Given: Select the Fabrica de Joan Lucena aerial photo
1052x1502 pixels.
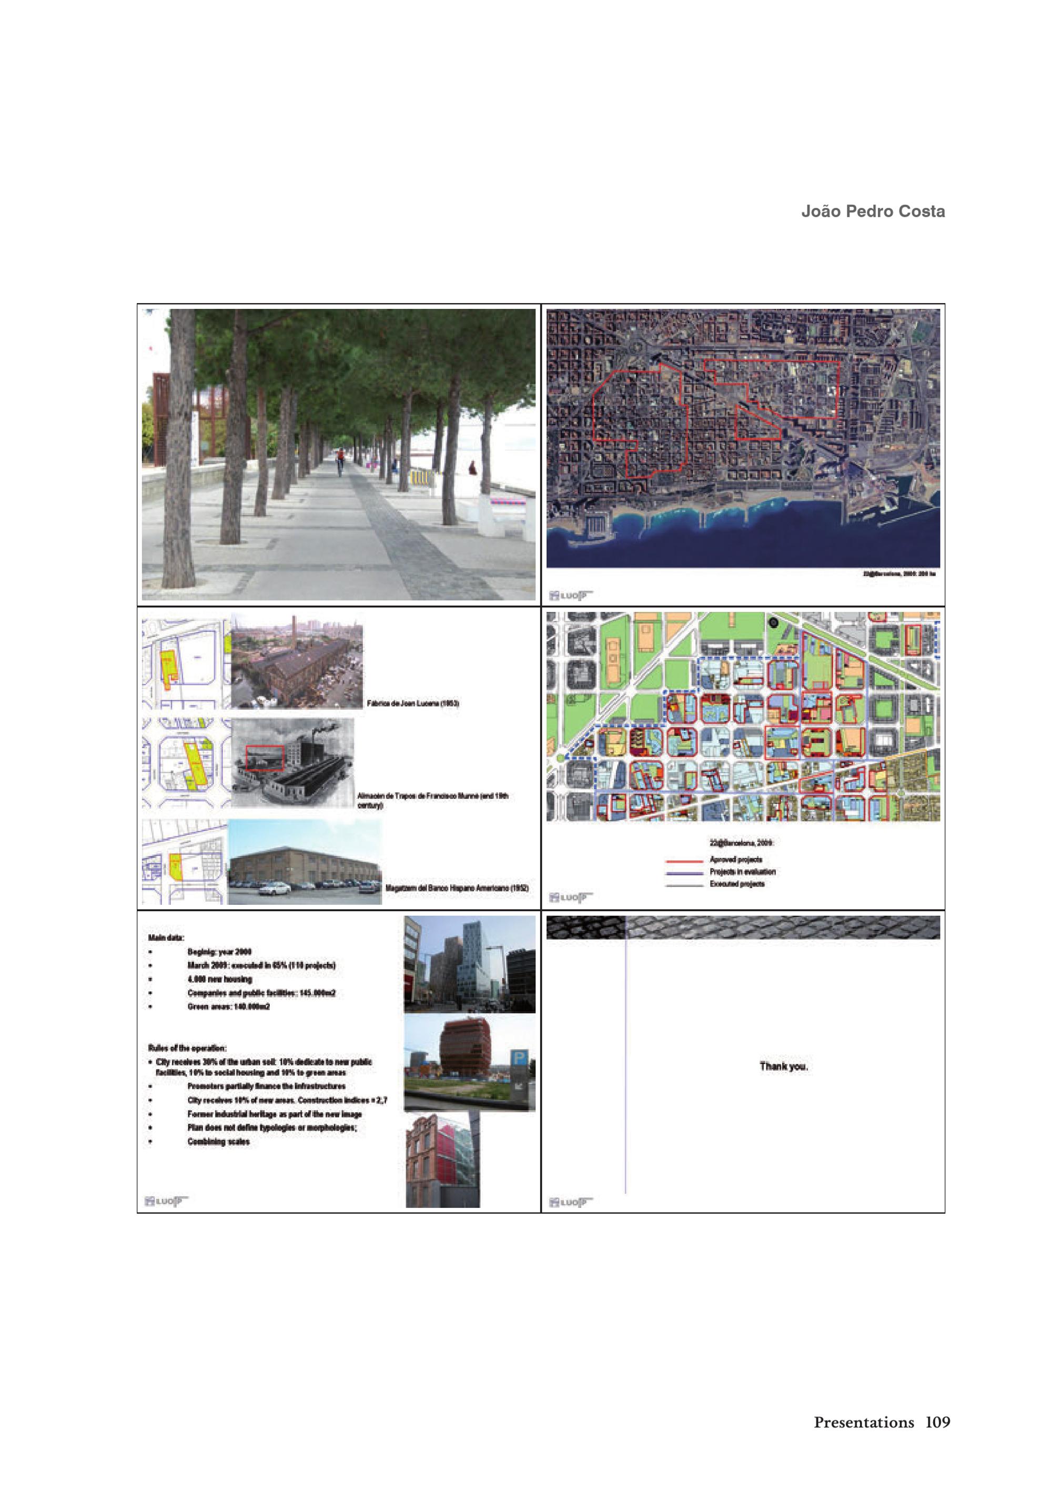Looking at the screenshot, I should tap(296, 662).
